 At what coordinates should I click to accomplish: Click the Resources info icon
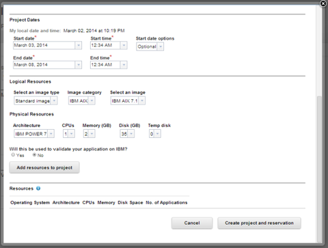coord(38,189)
